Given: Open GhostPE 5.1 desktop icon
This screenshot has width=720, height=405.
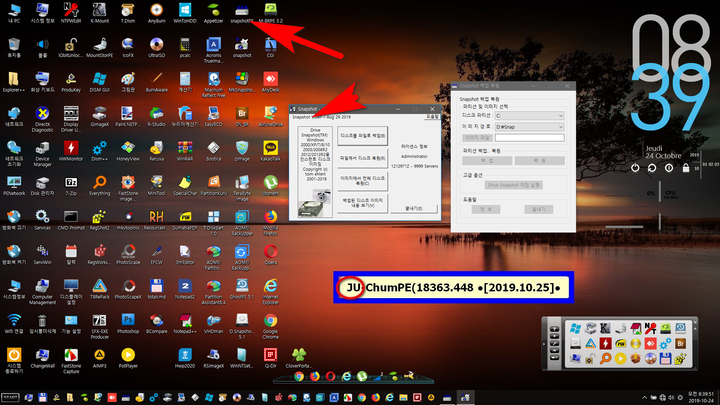Looking at the screenshot, I should coord(242,289).
